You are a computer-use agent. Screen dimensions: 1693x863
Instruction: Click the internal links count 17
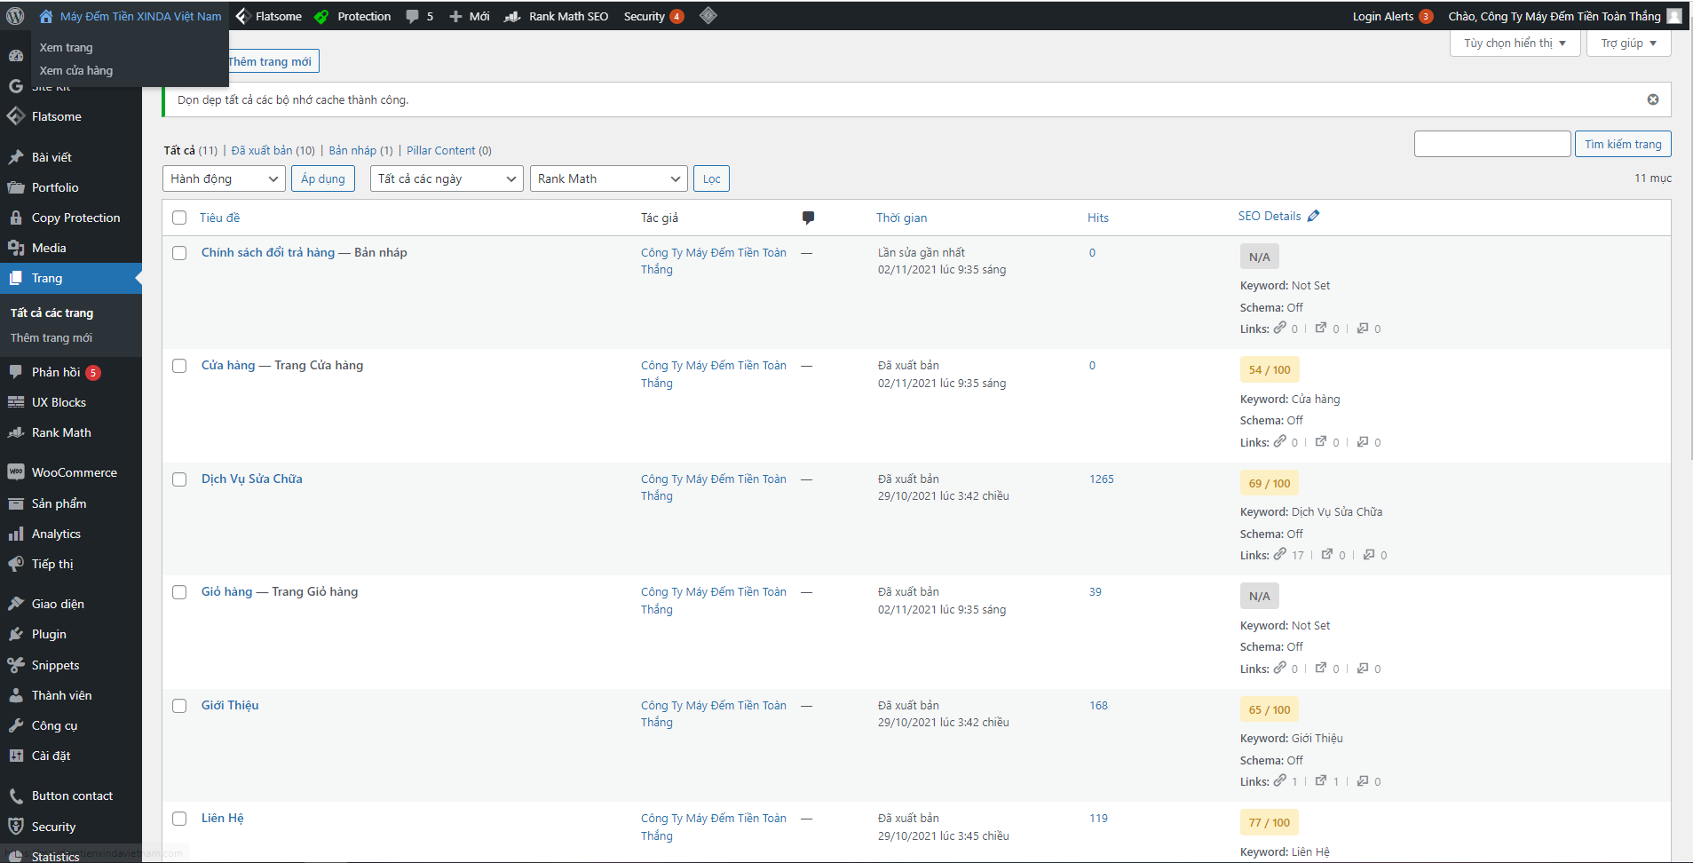pos(1298,556)
